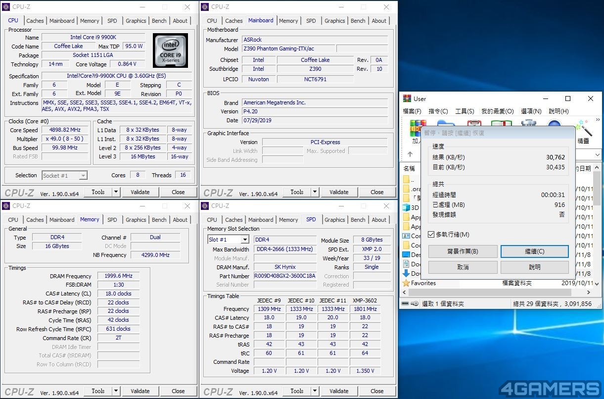Open the Tools dropdown arrow in the Memory window
604x399 pixels.
point(116,391)
